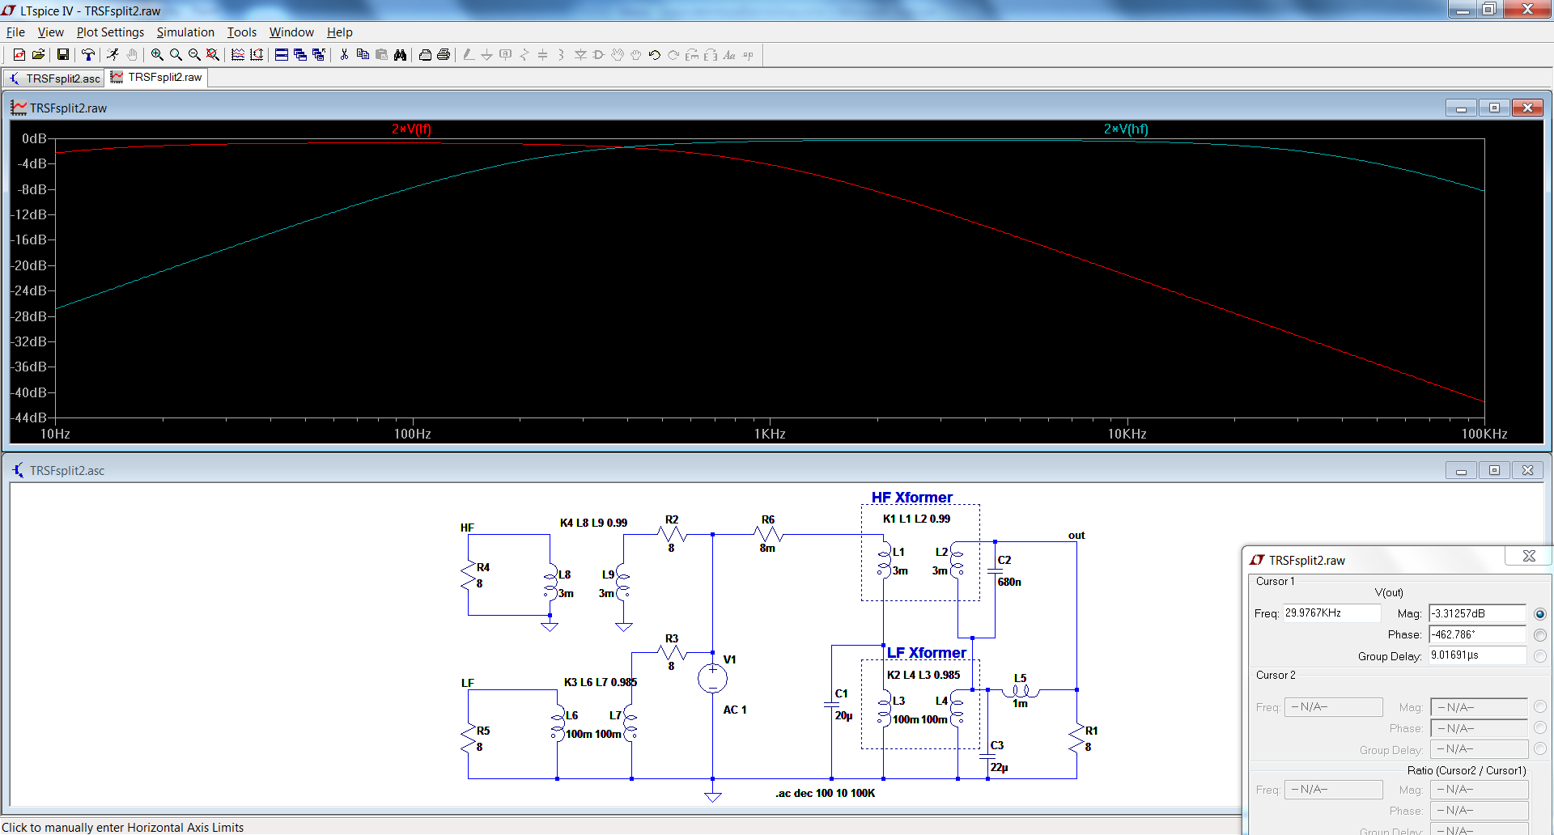This screenshot has width=1554, height=835.
Task: Click the Pick Visible Traces icon
Action: (x=238, y=55)
